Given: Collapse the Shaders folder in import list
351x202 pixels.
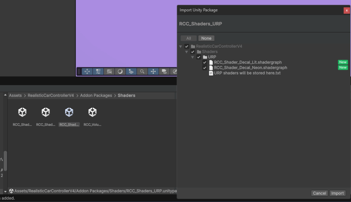Looking at the screenshot, I should coord(186,52).
